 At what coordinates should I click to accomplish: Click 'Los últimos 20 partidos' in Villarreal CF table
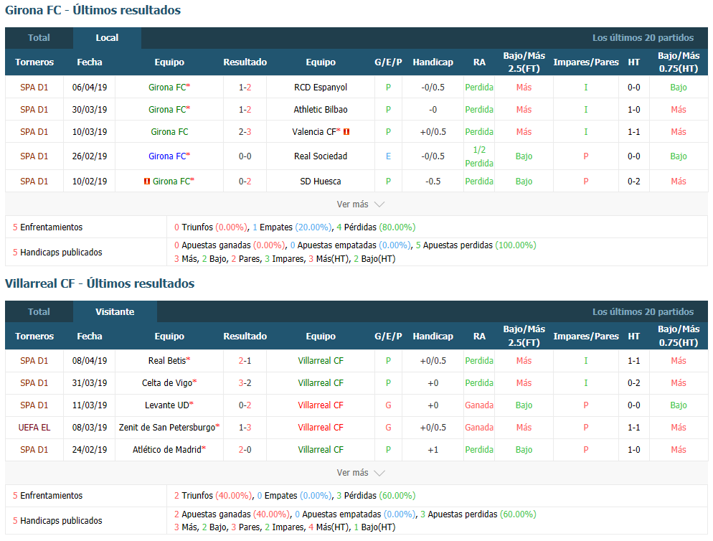tap(643, 311)
